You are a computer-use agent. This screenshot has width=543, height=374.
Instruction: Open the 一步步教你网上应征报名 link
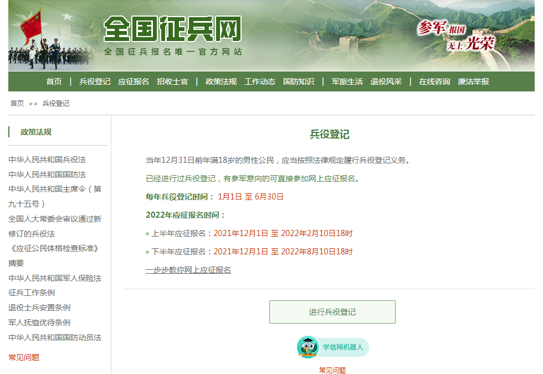pos(188,270)
